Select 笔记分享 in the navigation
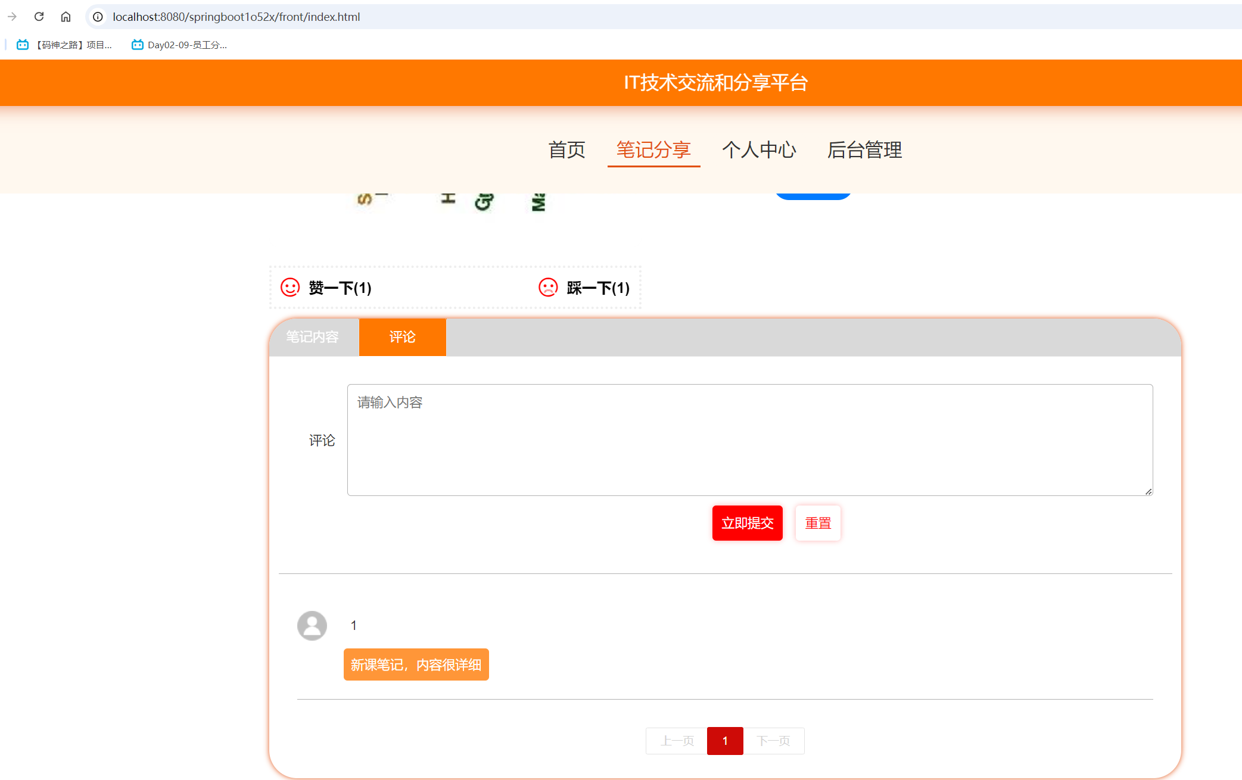 click(653, 151)
